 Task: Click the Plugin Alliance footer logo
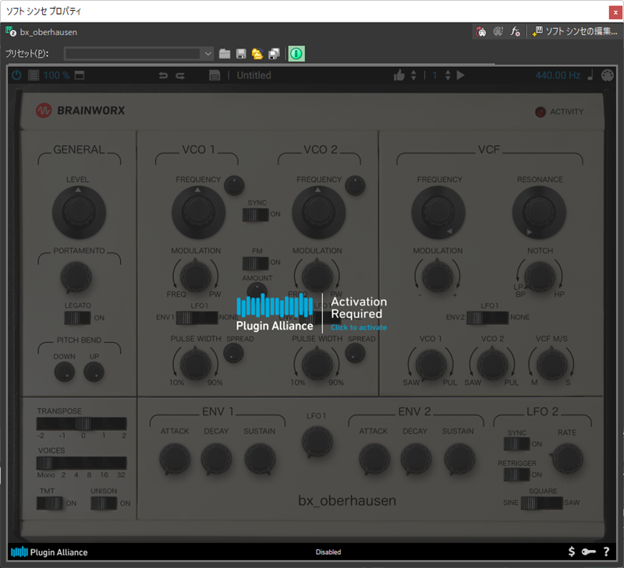[x=49, y=552]
